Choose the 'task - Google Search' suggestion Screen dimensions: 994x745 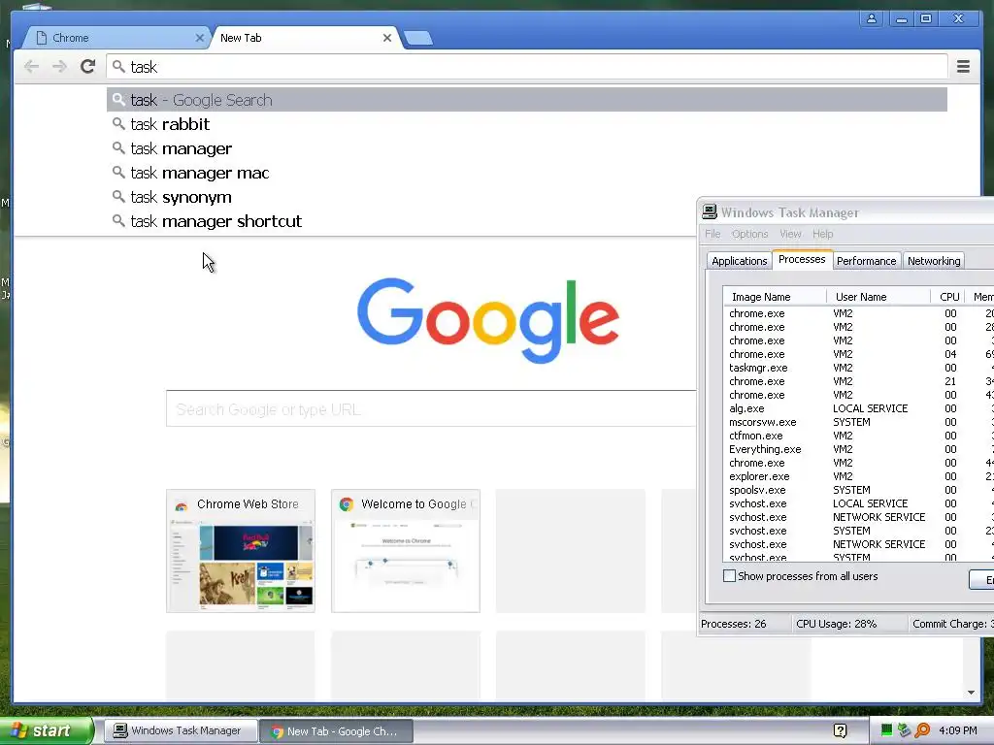527,100
